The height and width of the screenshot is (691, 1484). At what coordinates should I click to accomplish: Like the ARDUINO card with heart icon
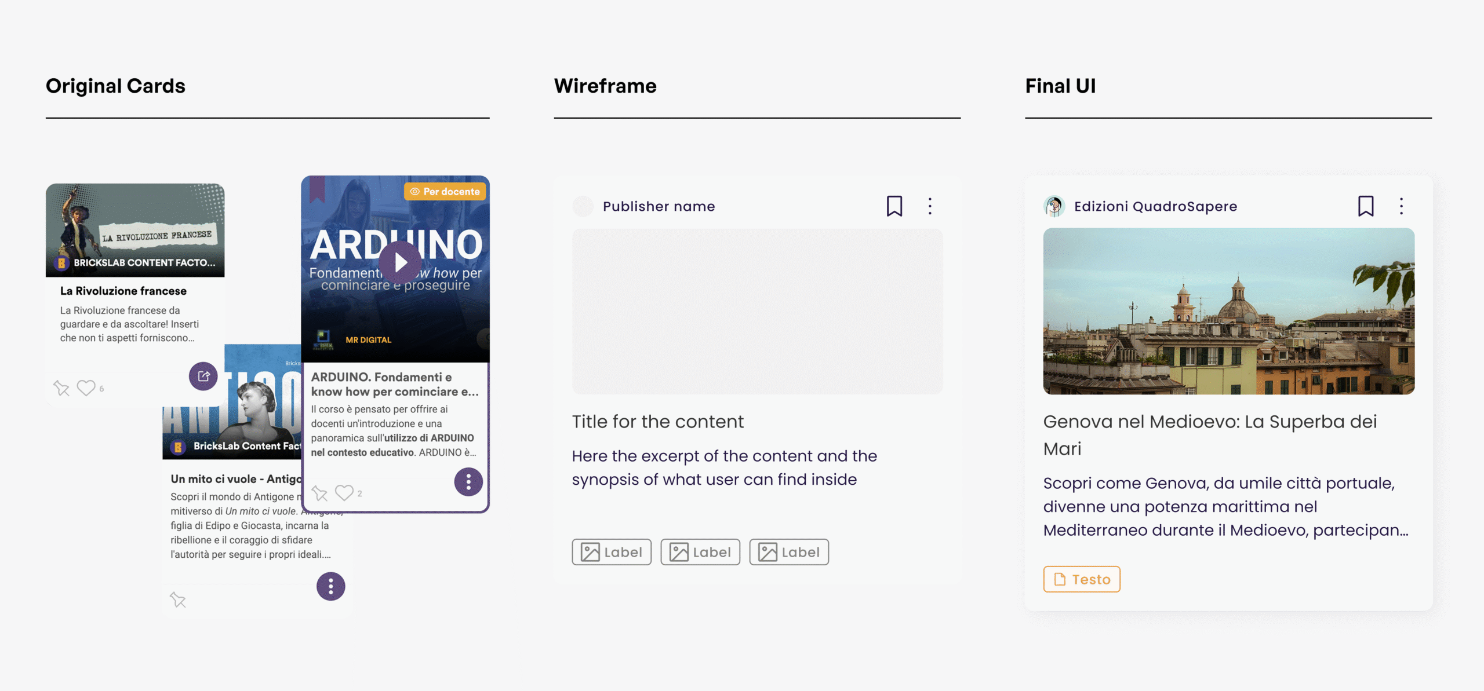pos(344,493)
